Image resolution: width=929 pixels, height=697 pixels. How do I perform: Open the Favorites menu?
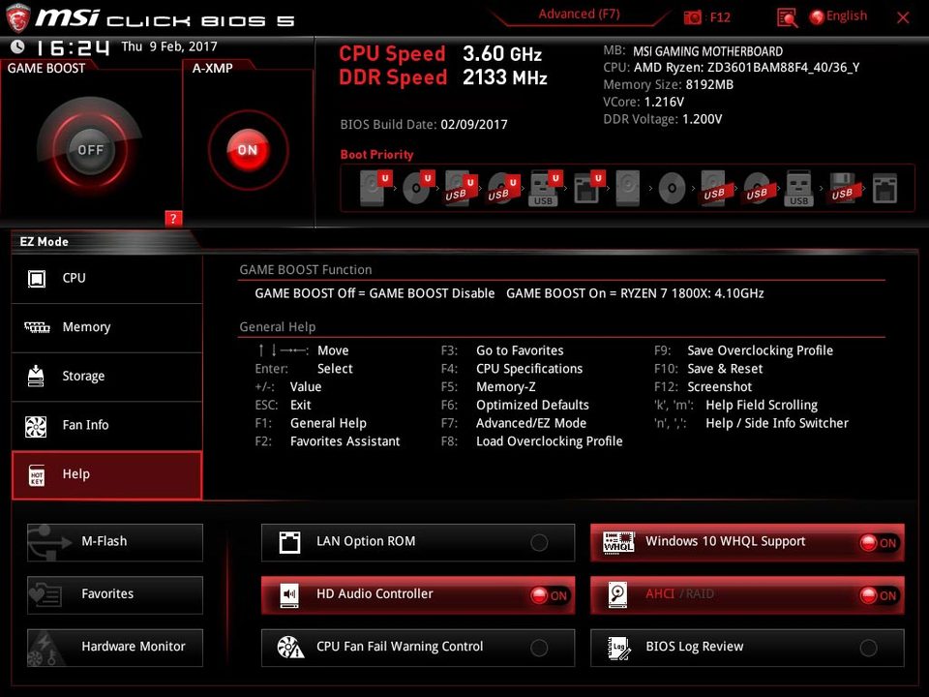click(115, 594)
